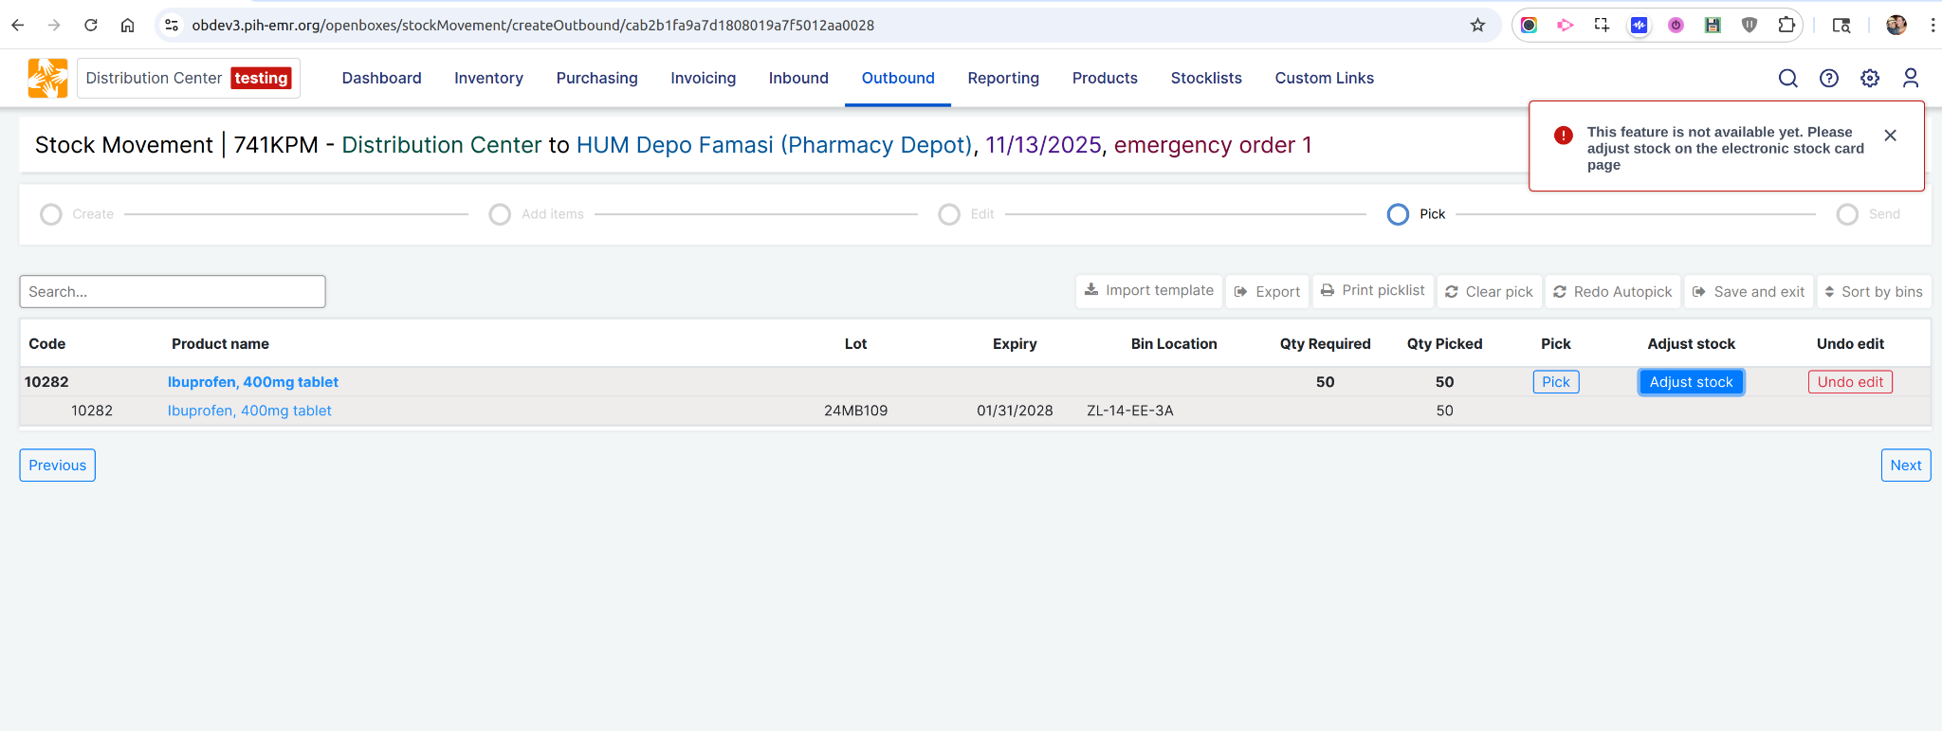The height and width of the screenshot is (731, 1942).
Task: Click the OpenBoxes logo icon
Action: pos(47,78)
